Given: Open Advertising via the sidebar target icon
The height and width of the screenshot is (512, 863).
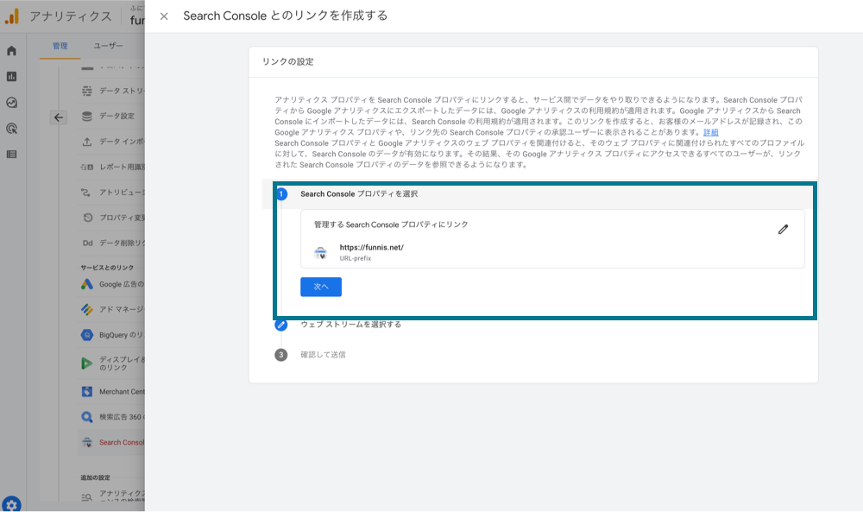Looking at the screenshot, I should [x=11, y=129].
